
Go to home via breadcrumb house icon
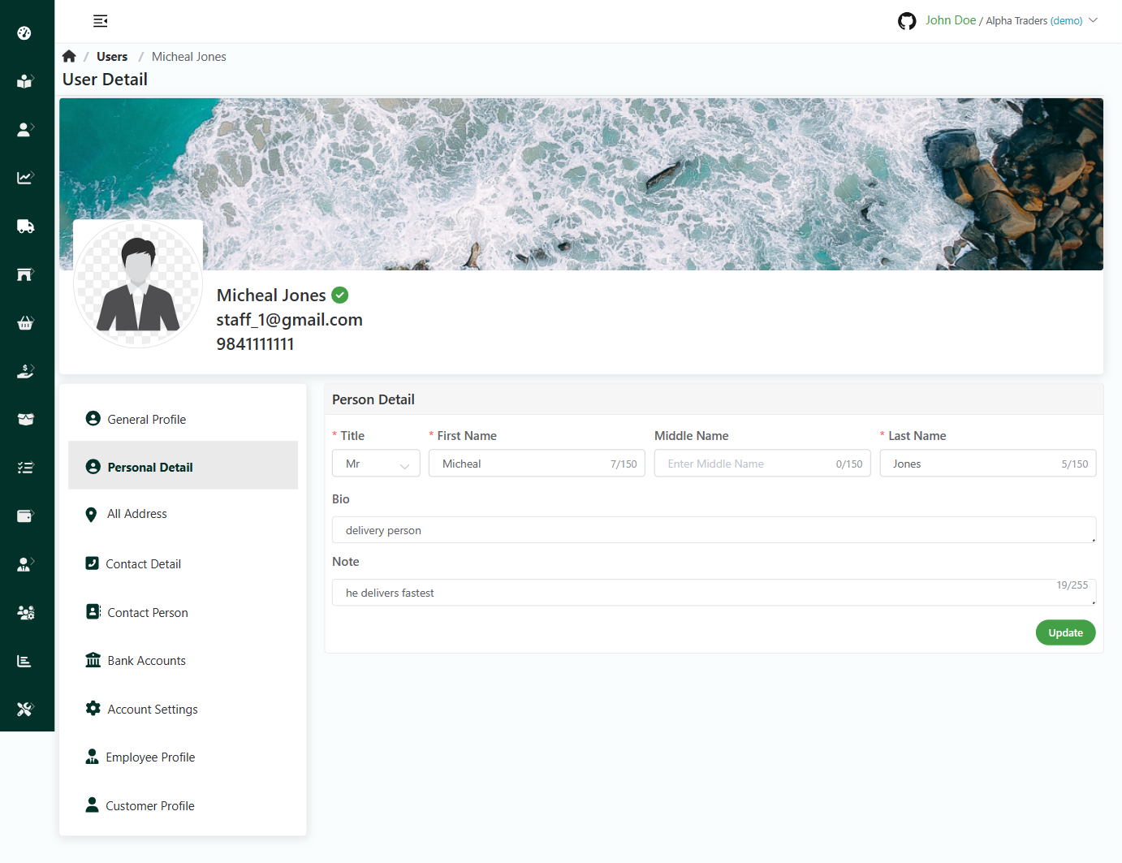coord(69,56)
